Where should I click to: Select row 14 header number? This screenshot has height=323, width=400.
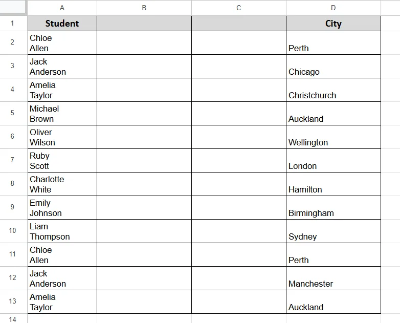click(x=12, y=319)
